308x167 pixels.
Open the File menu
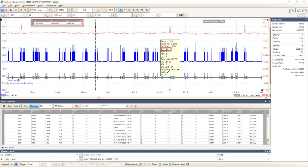(4, 5)
